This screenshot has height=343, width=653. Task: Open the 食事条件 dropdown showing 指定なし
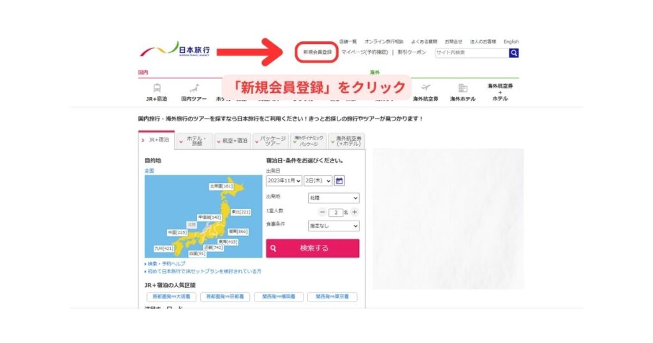pos(334,226)
